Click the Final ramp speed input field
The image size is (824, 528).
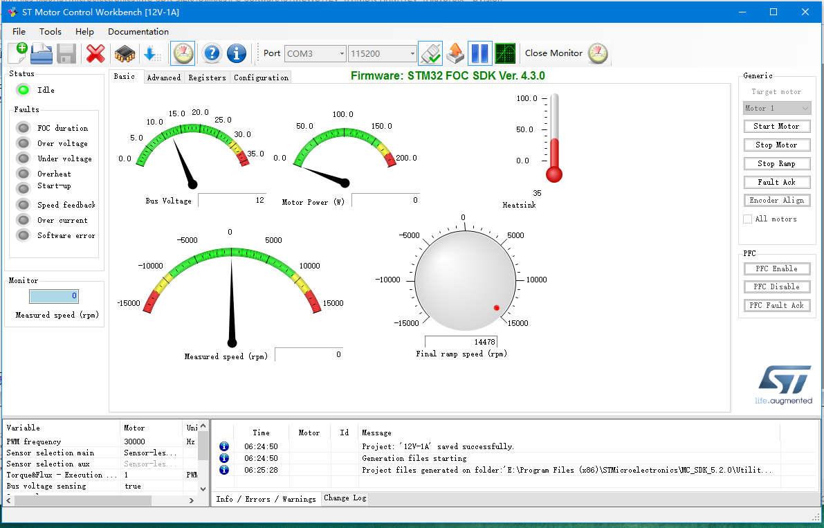(x=461, y=342)
